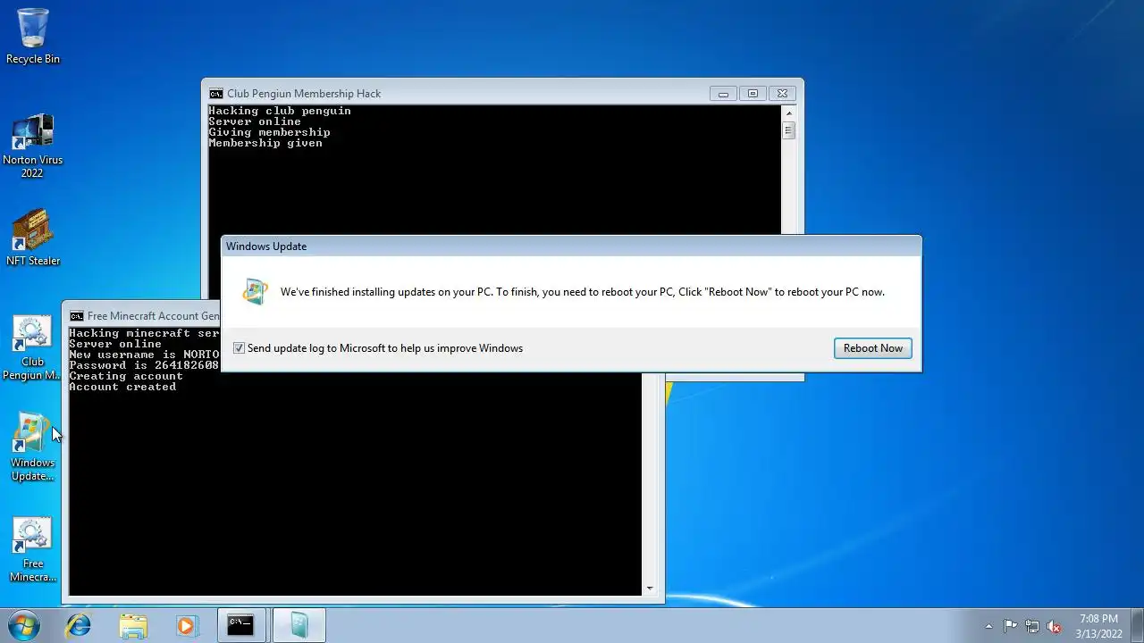Launch Internet Explorer from the taskbar
This screenshot has width=1144, height=643.
(x=79, y=625)
